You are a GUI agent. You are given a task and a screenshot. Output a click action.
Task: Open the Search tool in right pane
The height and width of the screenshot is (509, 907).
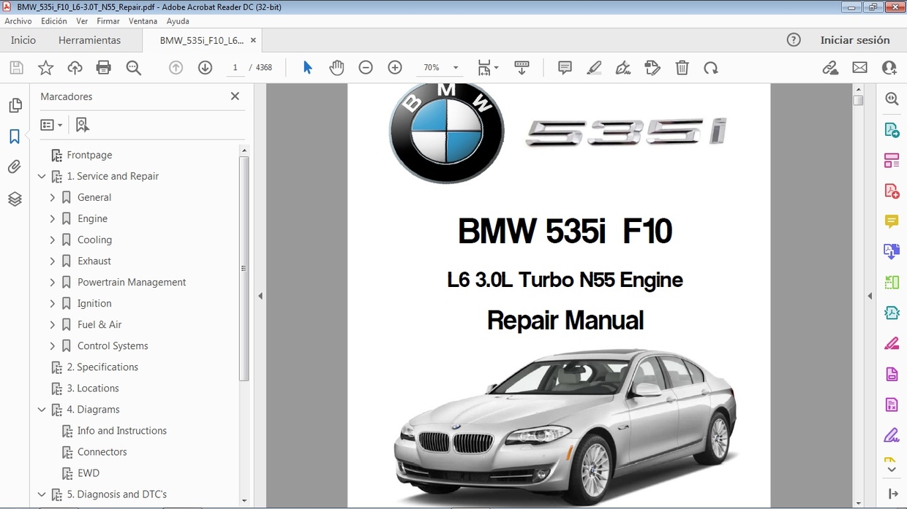tap(892, 98)
